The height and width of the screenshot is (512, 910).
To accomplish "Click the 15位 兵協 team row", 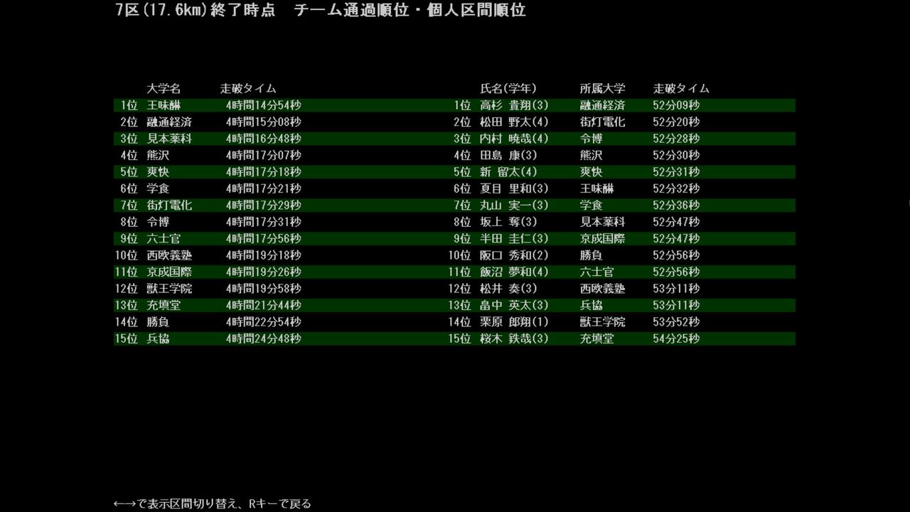I will click(x=210, y=338).
